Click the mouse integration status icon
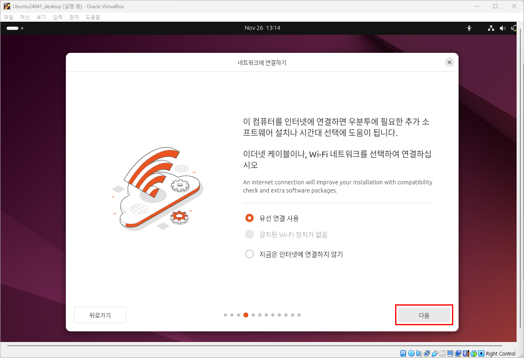 coord(473,353)
